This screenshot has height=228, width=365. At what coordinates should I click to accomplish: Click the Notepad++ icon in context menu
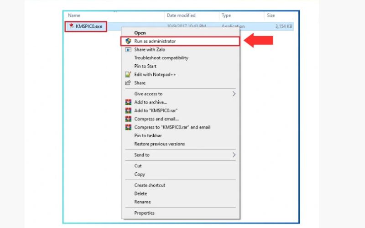coord(128,74)
